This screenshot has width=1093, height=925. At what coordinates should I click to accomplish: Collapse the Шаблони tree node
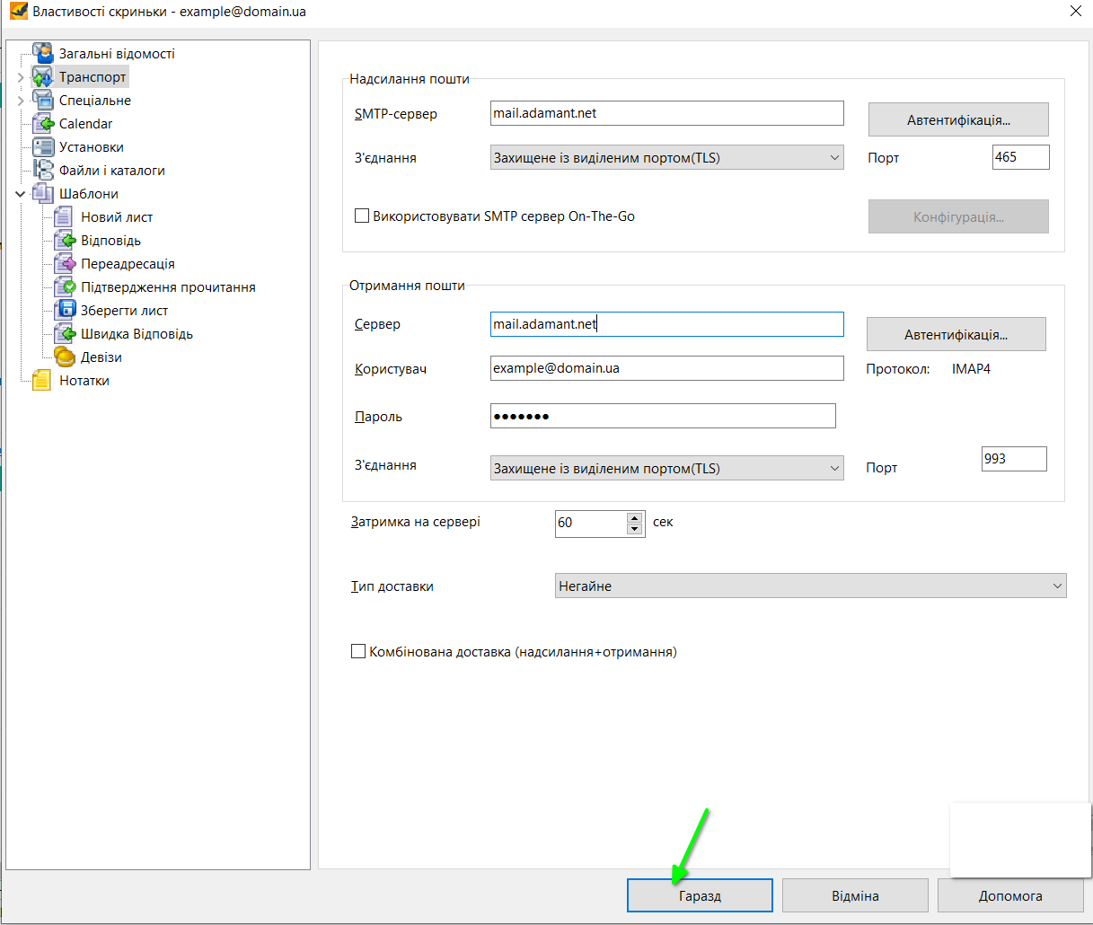click(x=21, y=194)
